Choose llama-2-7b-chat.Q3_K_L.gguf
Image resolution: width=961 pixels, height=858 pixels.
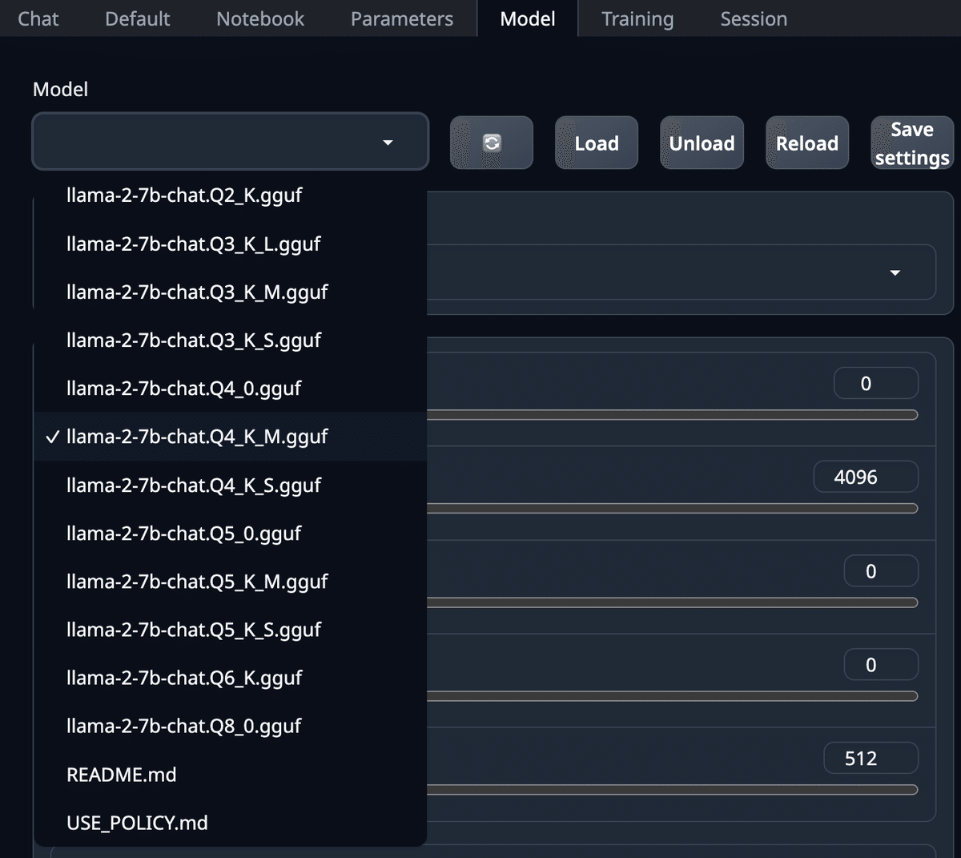(230, 244)
